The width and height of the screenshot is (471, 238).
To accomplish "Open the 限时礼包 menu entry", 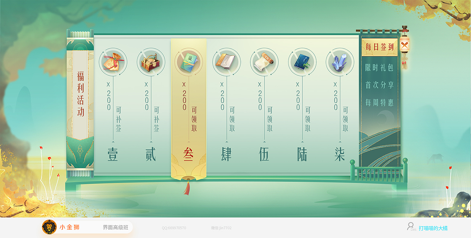I will [379, 68].
